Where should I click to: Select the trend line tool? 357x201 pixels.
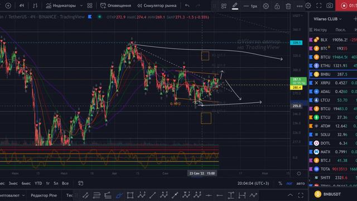(x=152, y=195)
